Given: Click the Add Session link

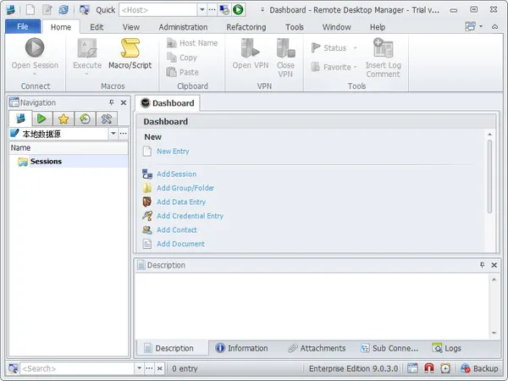Looking at the screenshot, I should [176, 174].
